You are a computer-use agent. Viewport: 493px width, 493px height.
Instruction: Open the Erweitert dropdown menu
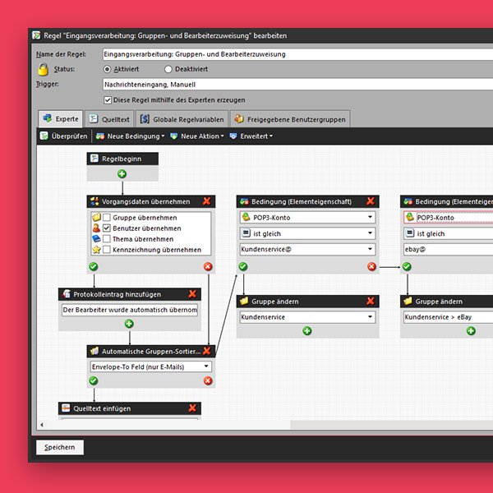click(251, 136)
